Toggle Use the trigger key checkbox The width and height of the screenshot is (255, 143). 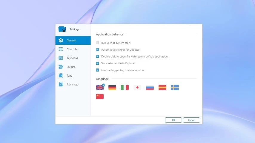pyautogui.click(x=97, y=70)
